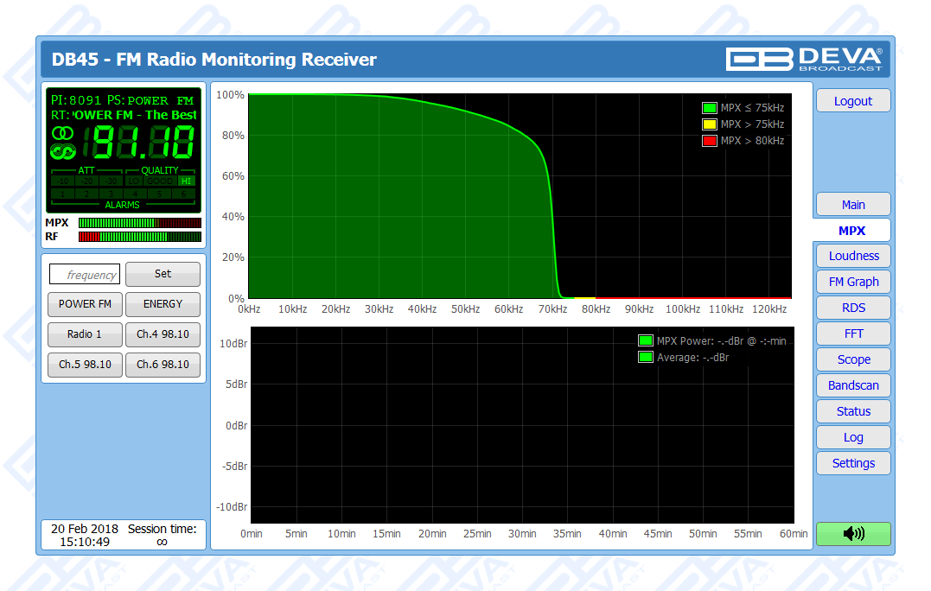Click the green speaker audio button
The image size is (931, 591).
pos(853,534)
